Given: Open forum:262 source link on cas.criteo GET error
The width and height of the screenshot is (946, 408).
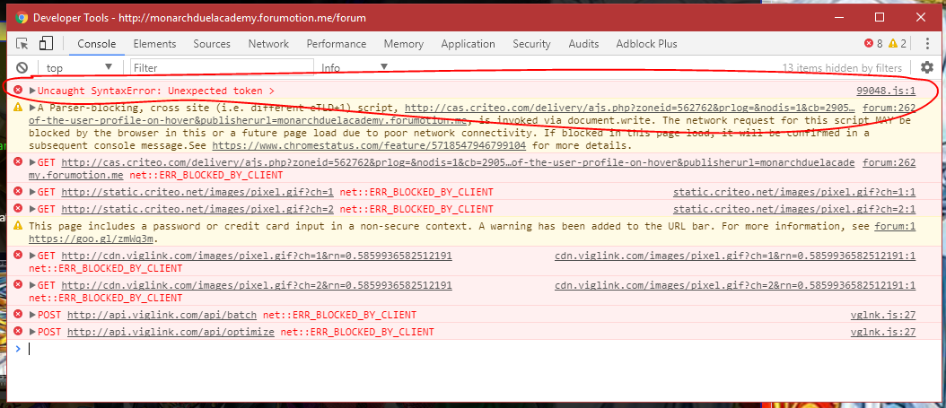Looking at the screenshot, I should click(889, 162).
